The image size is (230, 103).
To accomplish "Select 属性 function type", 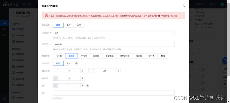I will coord(58,25).
